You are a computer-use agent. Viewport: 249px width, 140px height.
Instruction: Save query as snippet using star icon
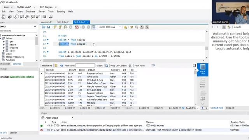(x=125, y=27)
